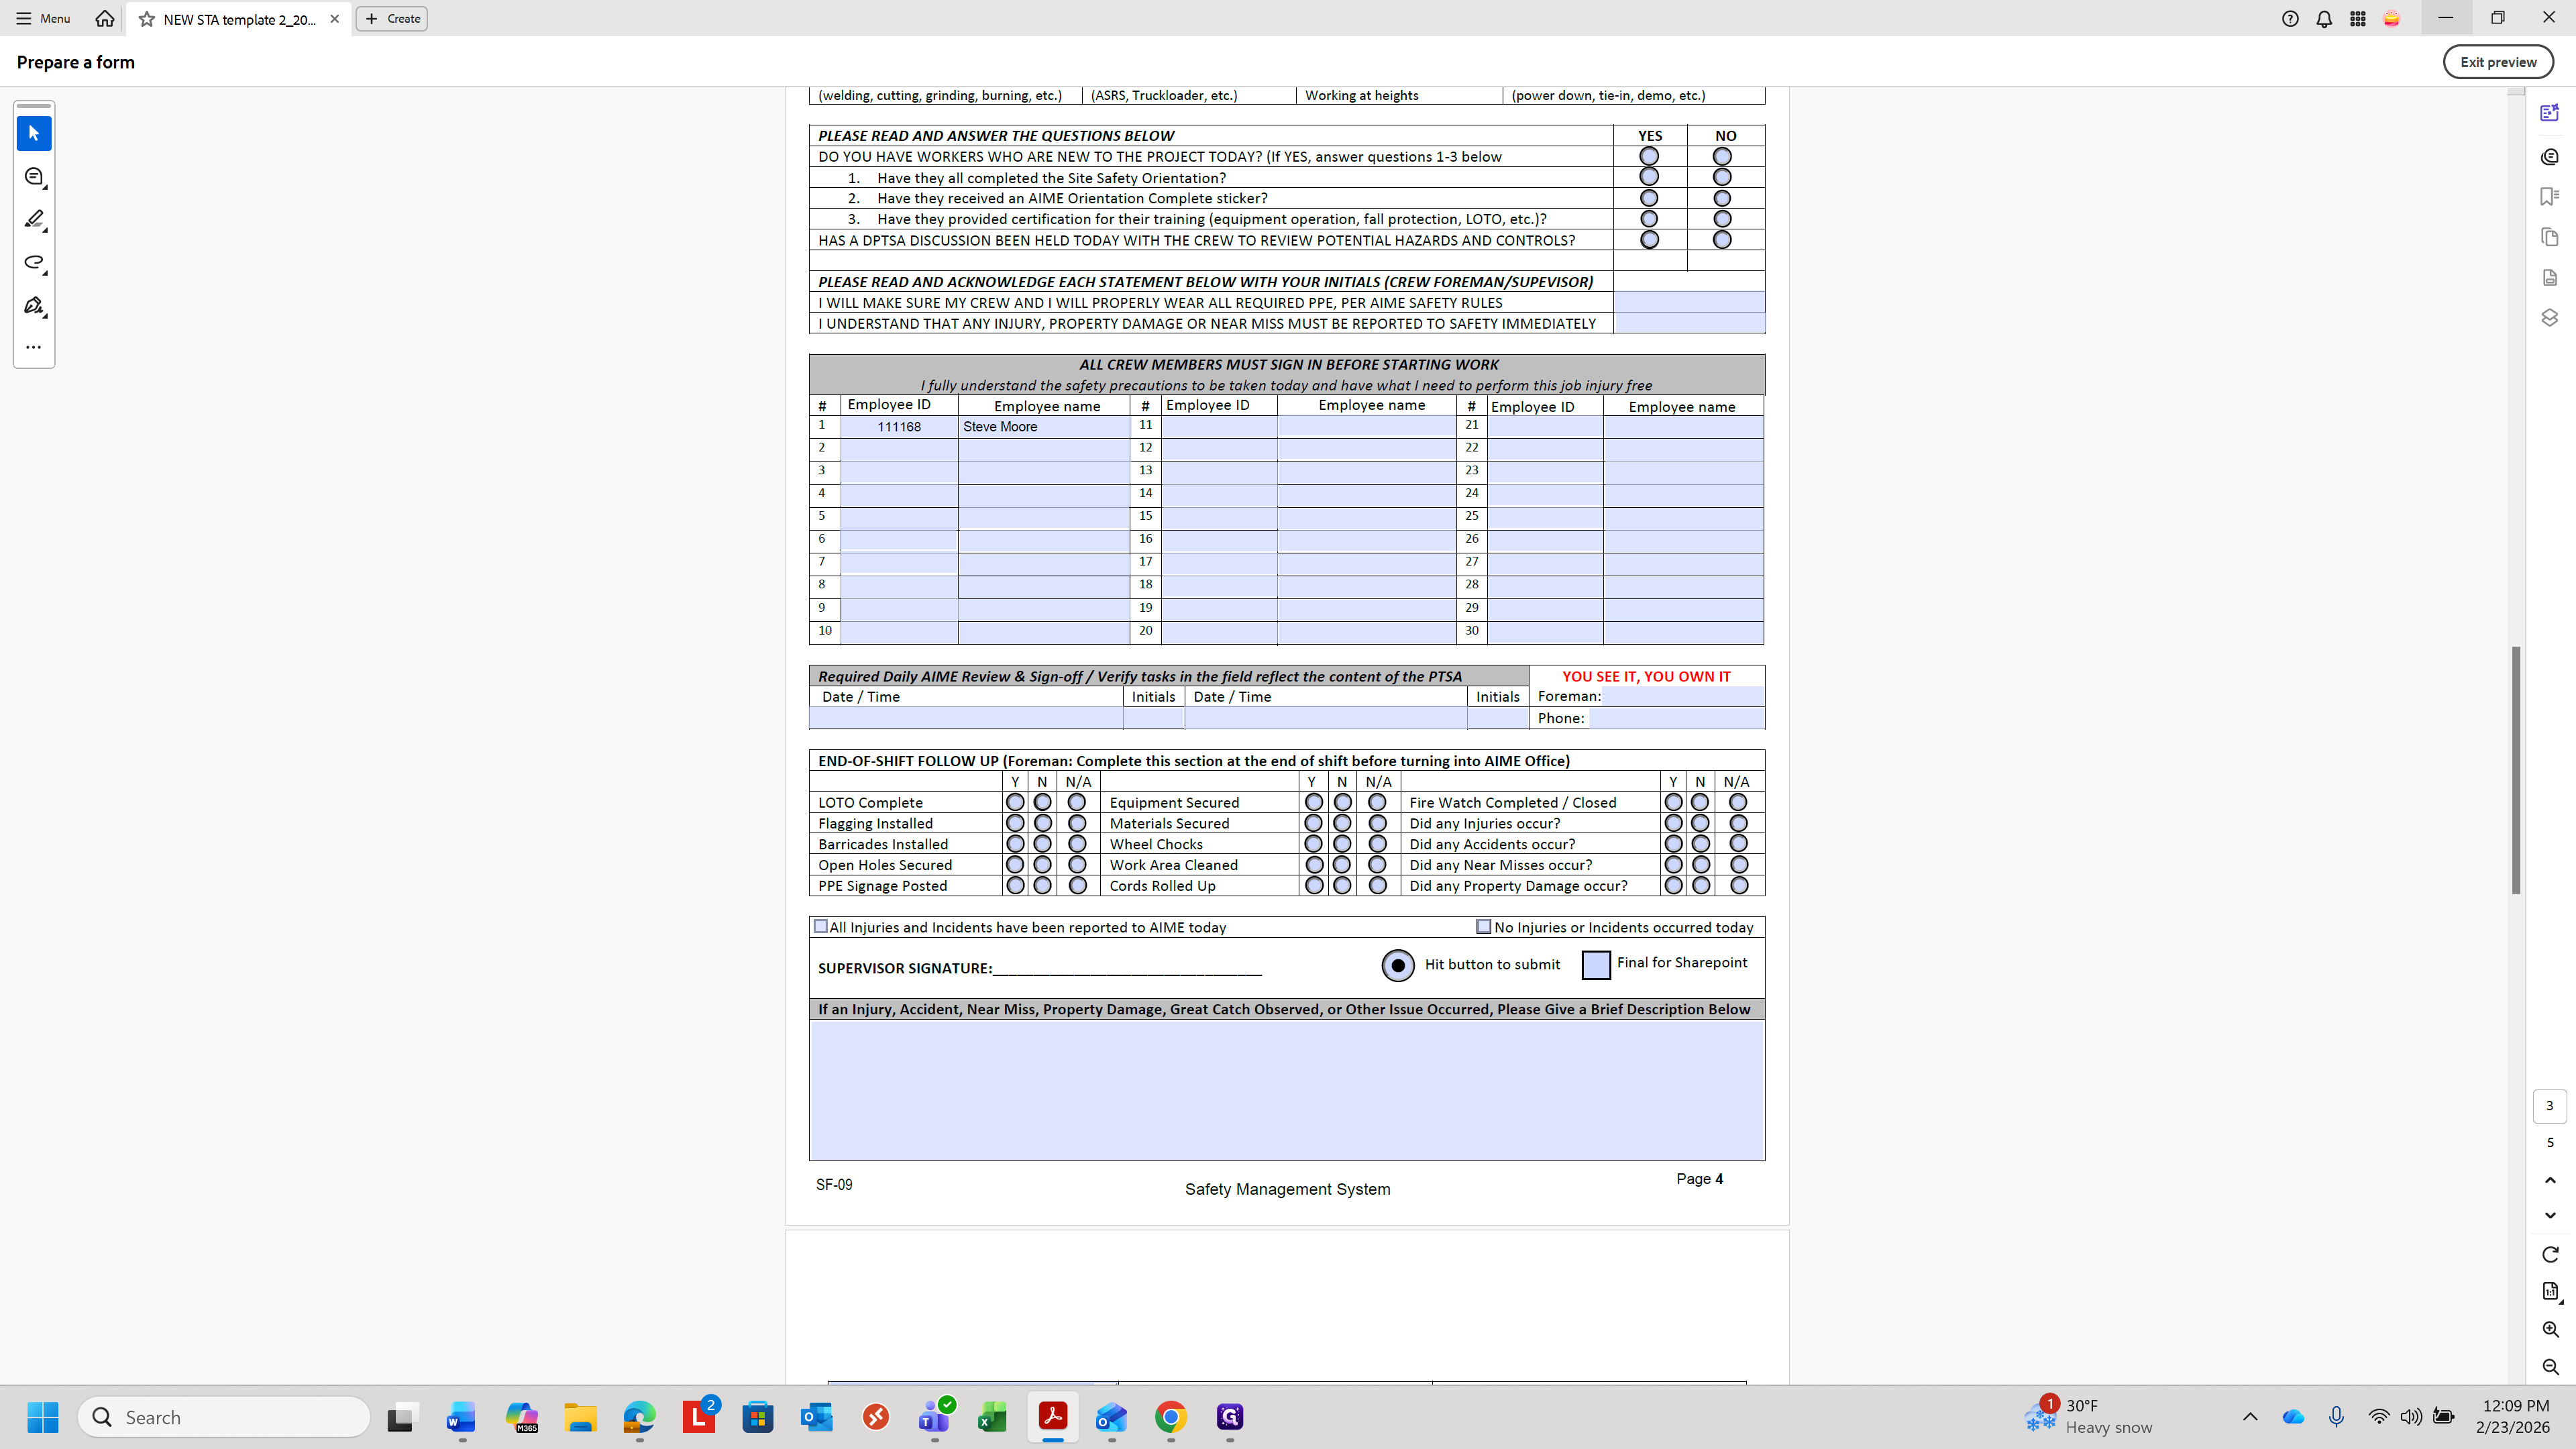The image size is (2576, 1449).
Task: Click the Exit preview button
Action: (2497, 62)
